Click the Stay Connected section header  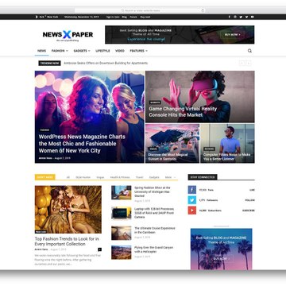[203, 177]
